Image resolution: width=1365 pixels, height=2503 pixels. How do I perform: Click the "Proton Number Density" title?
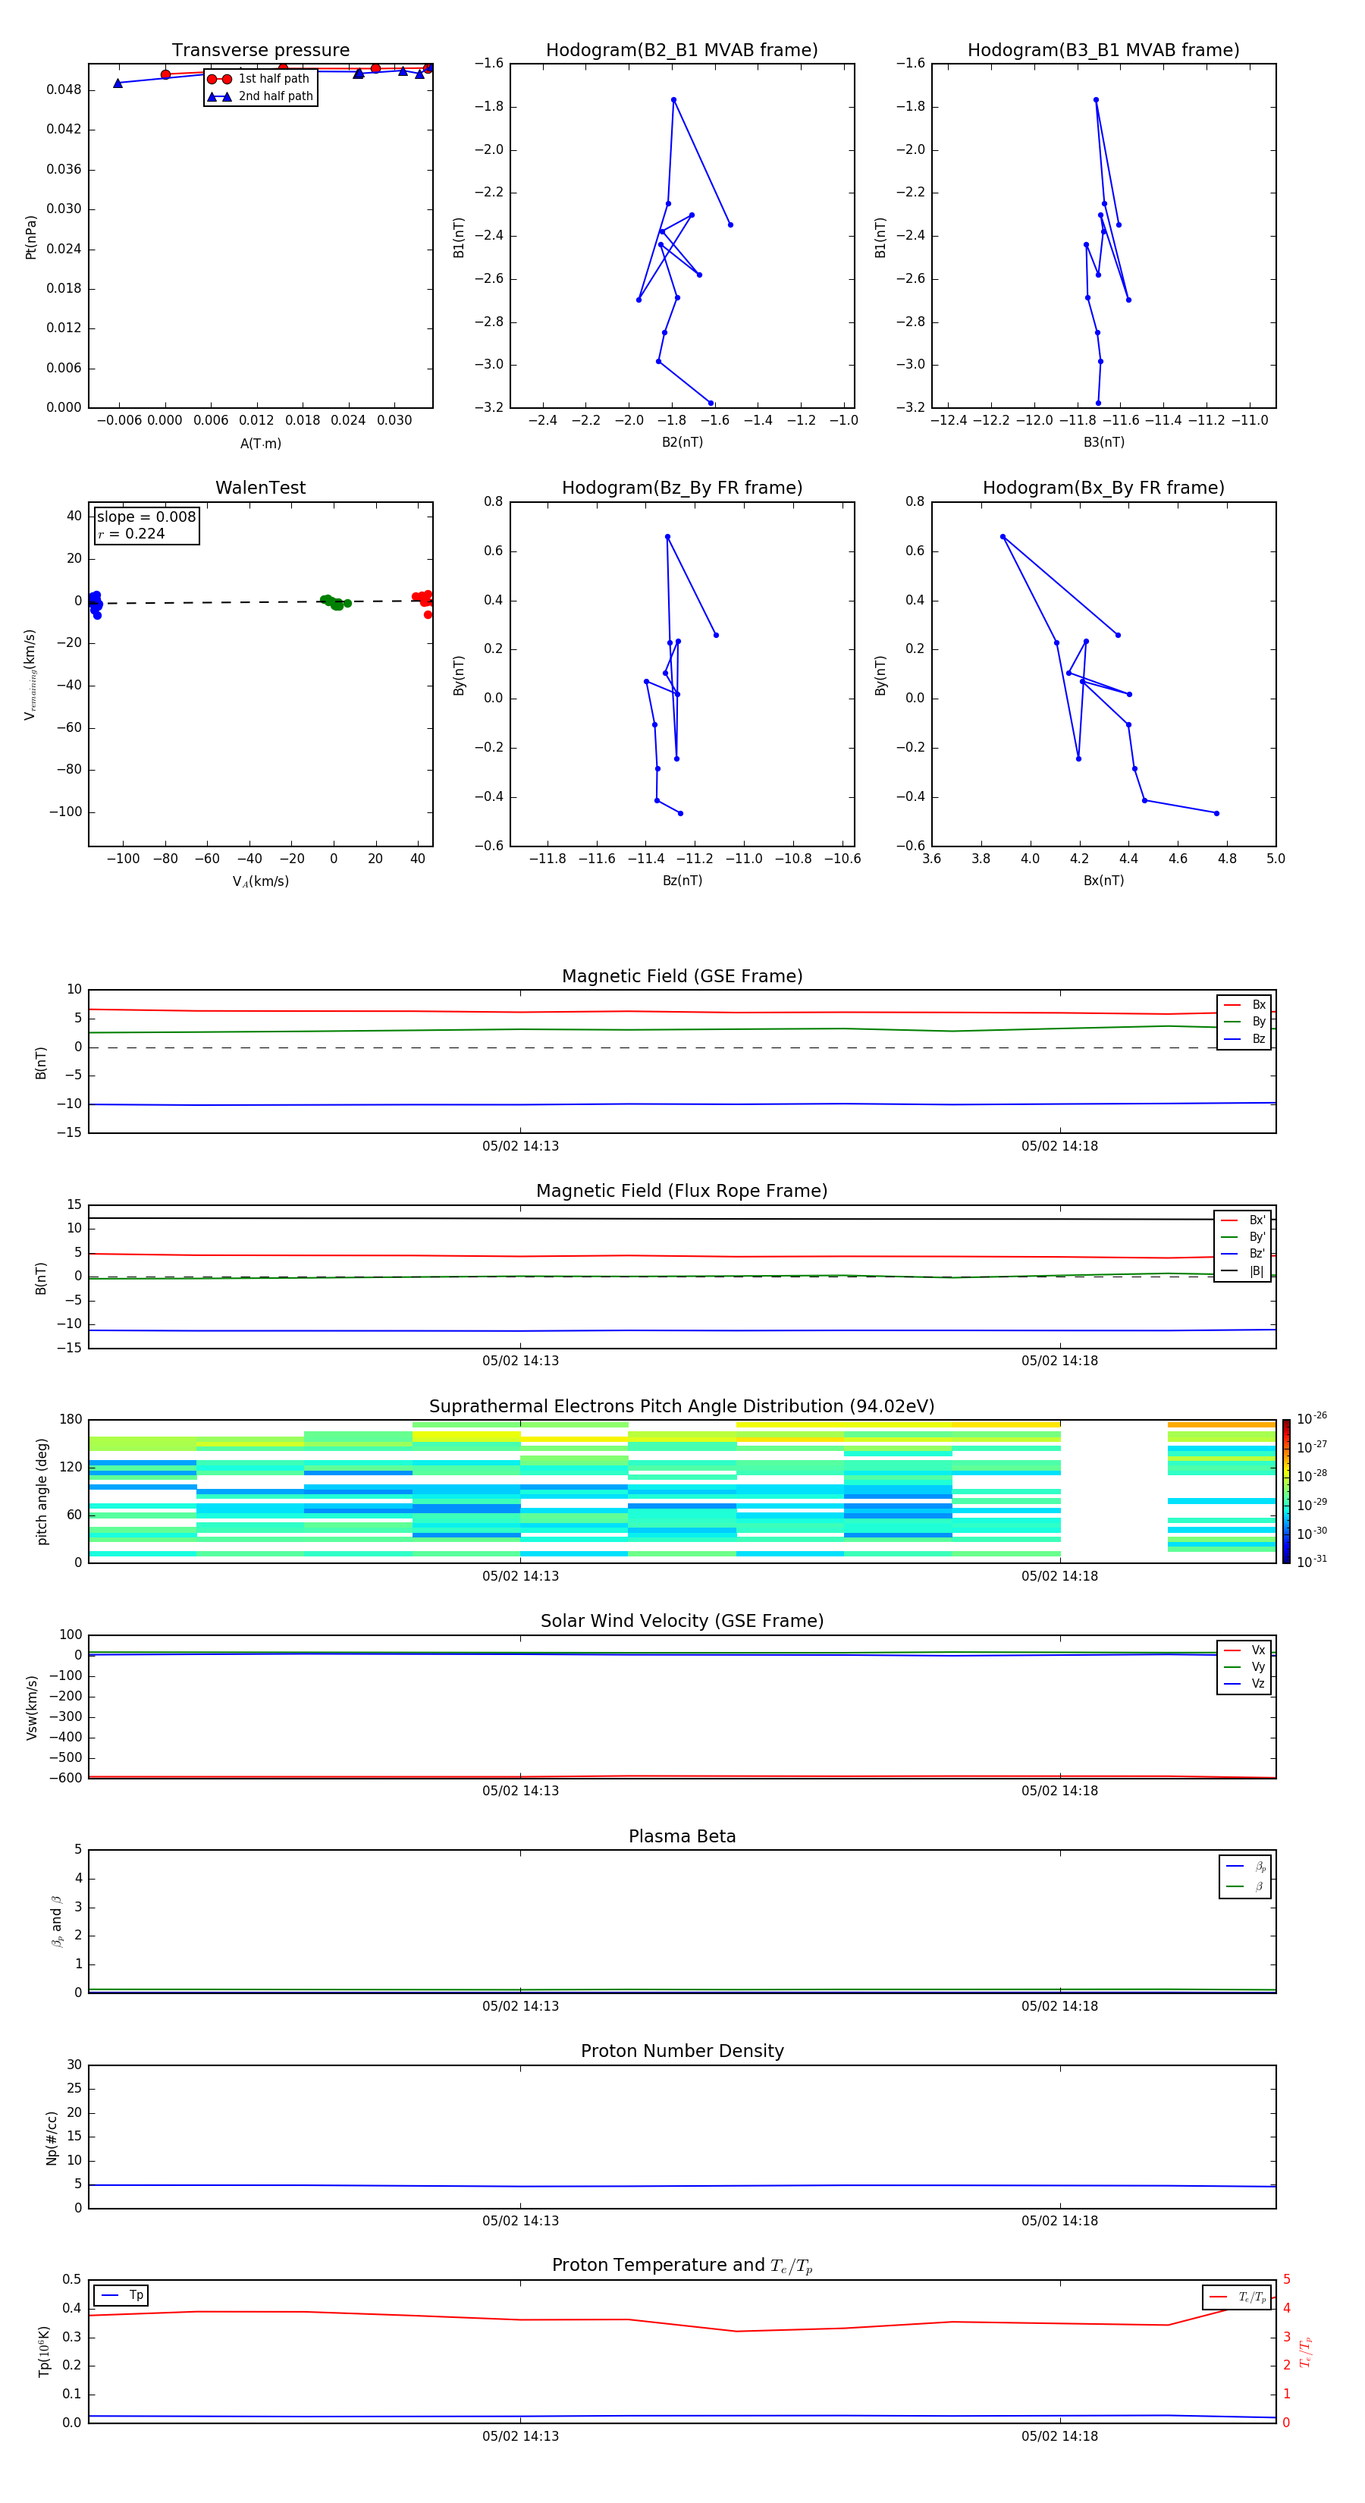[682, 2051]
